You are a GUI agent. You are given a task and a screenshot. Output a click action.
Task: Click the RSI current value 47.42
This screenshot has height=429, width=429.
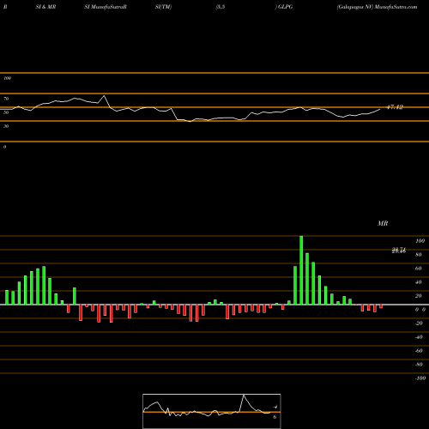click(x=395, y=107)
